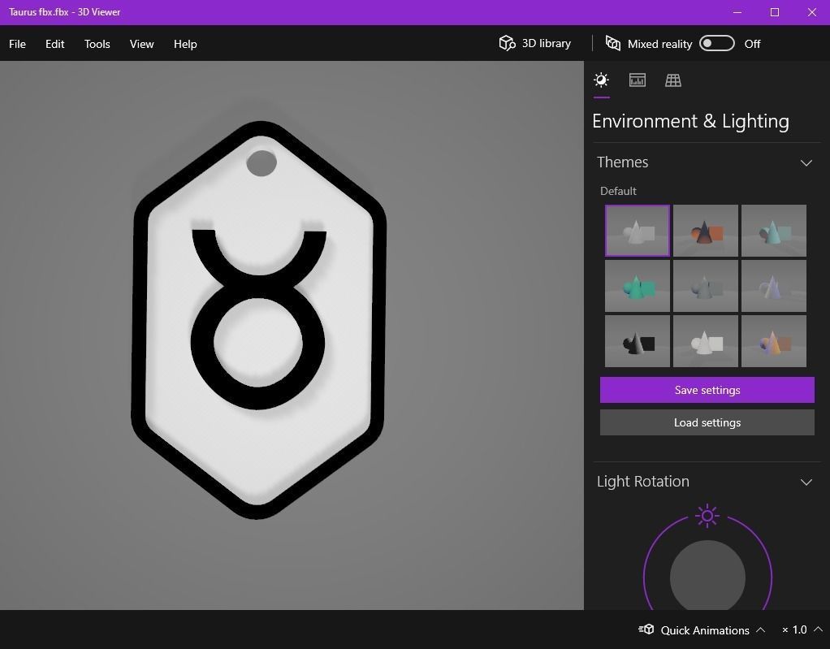The width and height of the screenshot is (830, 649).
Task: Close the 3D Viewer window
Action: point(812,12)
